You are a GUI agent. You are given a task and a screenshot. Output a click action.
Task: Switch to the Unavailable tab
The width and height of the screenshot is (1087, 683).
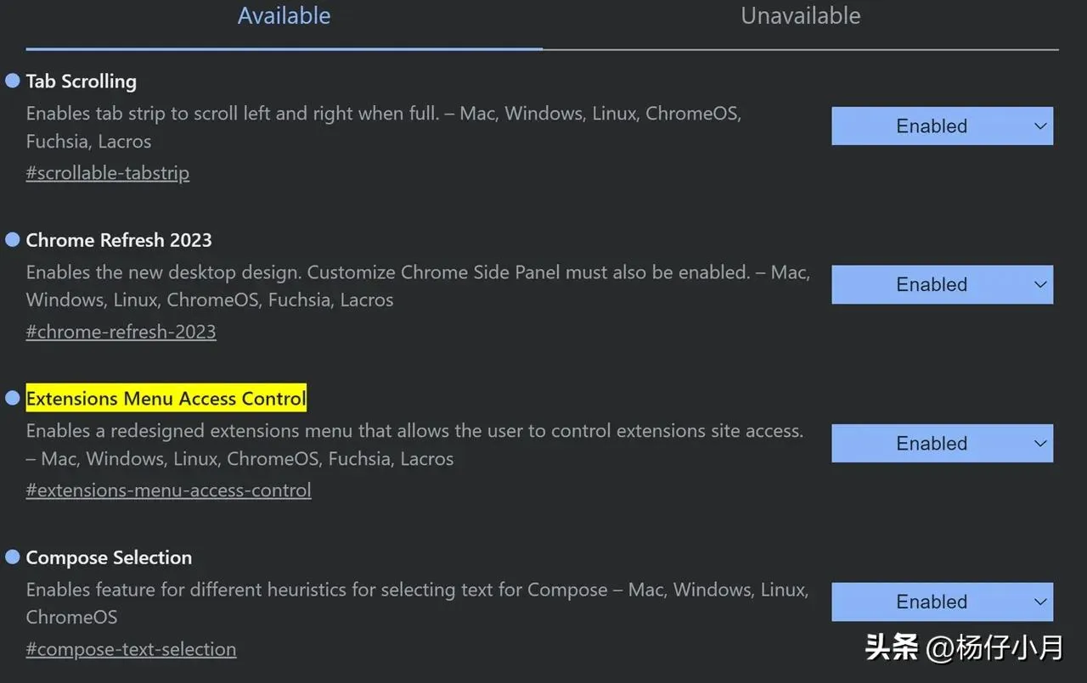[x=800, y=16]
